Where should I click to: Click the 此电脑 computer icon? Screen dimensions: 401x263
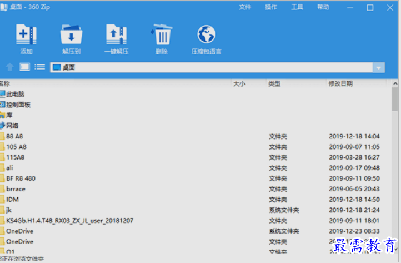[2, 94]
